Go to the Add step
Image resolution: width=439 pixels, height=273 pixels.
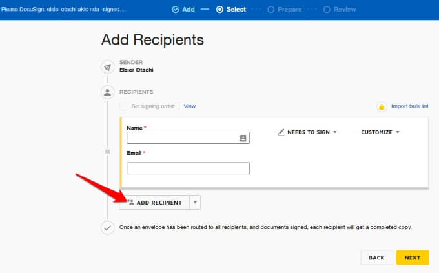[183, 10]
